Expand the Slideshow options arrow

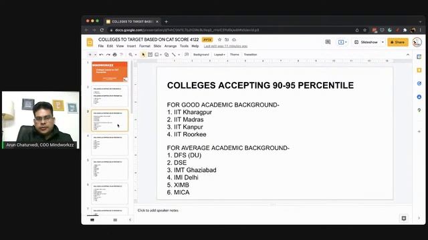pyautogui.click(x=383, y=42)
